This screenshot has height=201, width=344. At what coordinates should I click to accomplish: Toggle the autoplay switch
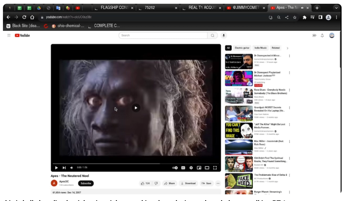[x=175, y=168]
